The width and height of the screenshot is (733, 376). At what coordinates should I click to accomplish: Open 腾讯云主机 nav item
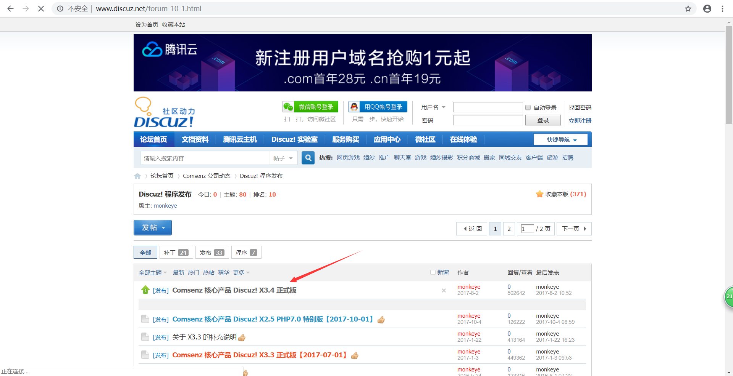click(x=240, y=139)
